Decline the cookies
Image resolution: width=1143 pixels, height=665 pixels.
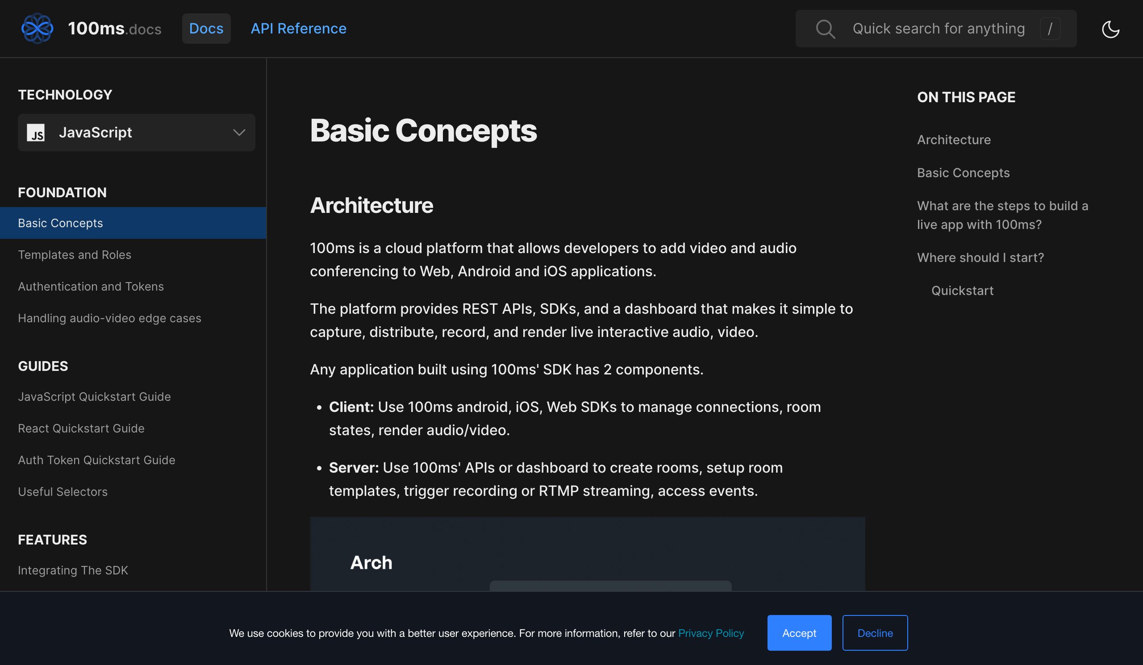tap(875, 633)
